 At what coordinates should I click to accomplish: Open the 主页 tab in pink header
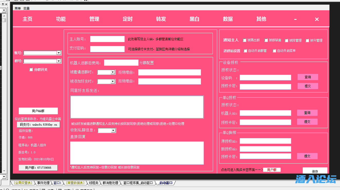(x=27, y=19)
